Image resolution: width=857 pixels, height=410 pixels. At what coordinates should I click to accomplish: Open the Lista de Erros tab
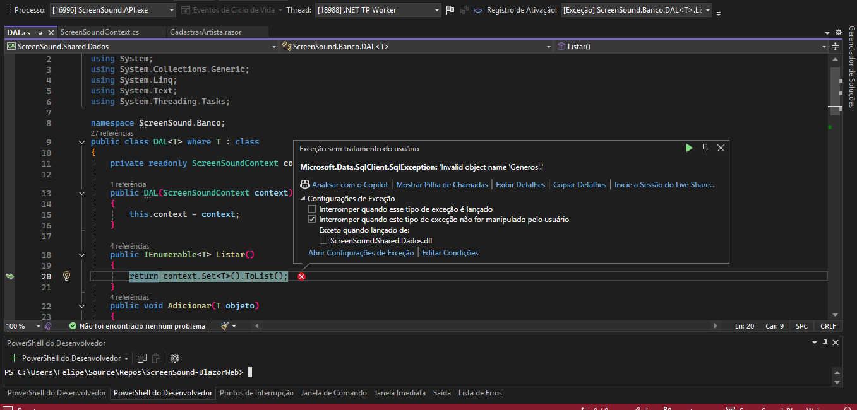[480, 393]
